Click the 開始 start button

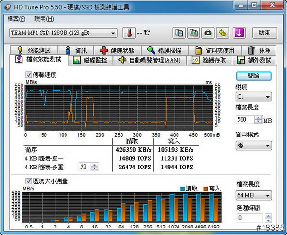pyautogui.click(x=254, y=76)
